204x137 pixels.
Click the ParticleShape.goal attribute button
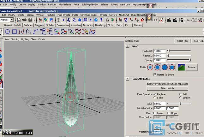pyautogui.click(x=167, y=84)
